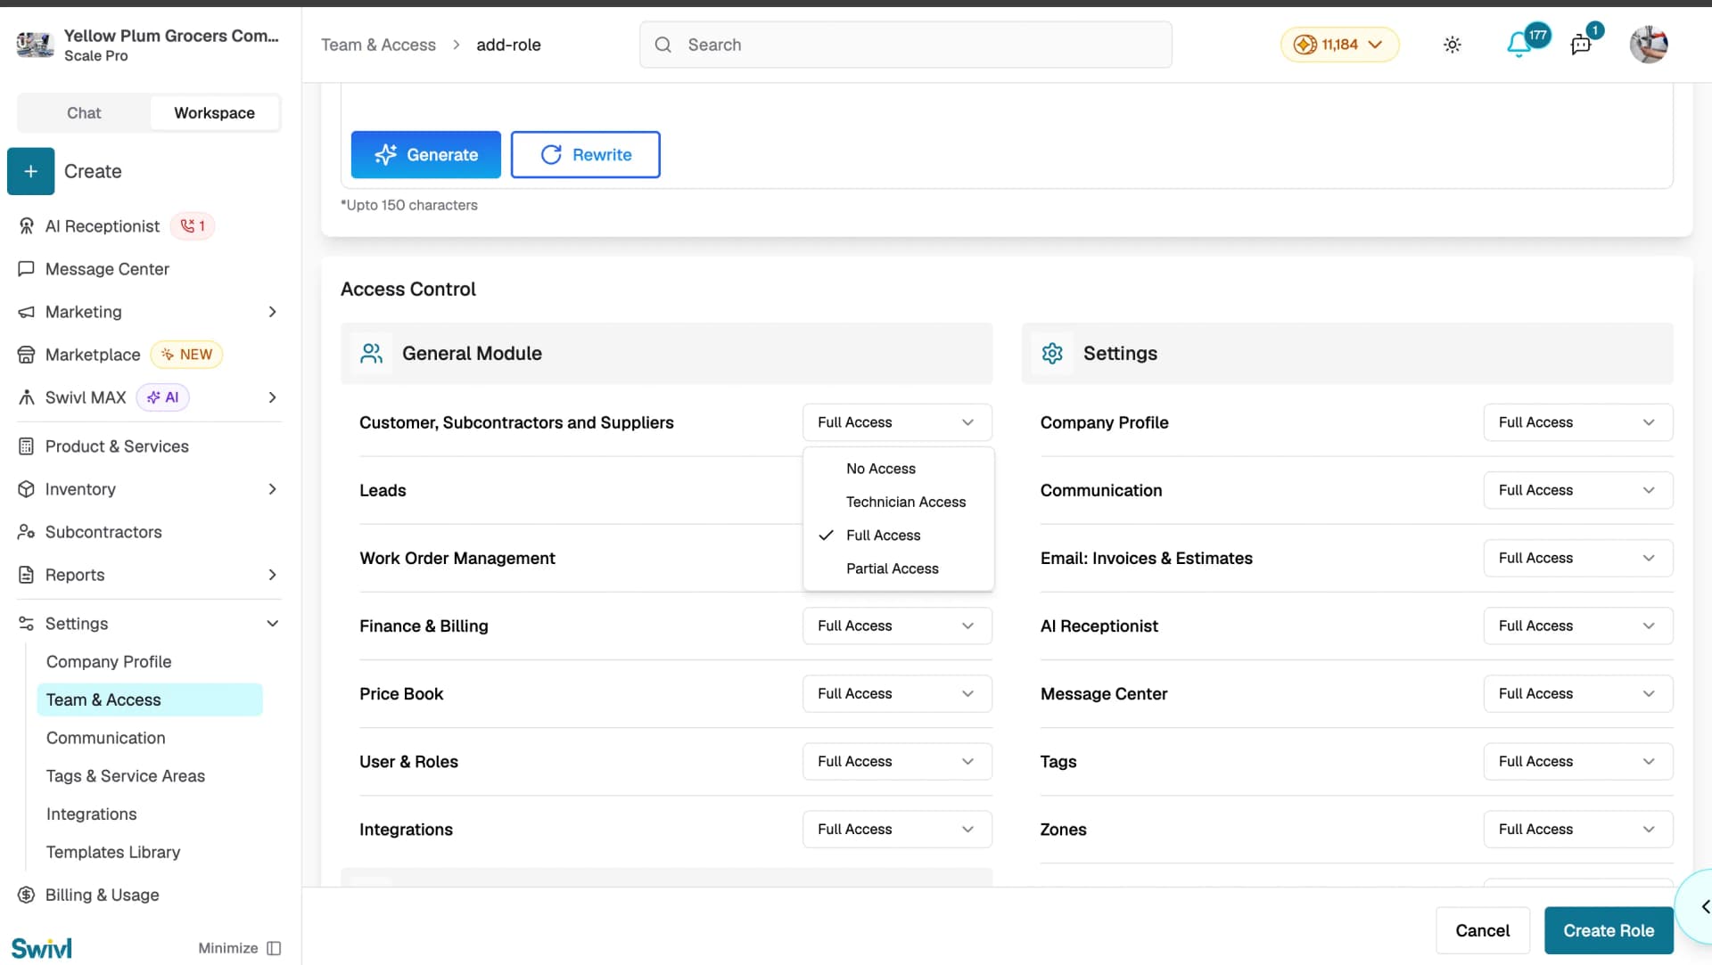The image size is (1712, 965).
Task: Open Finance & Billing access dropdown
Action: pyautogui.click(x=897, y=626)
